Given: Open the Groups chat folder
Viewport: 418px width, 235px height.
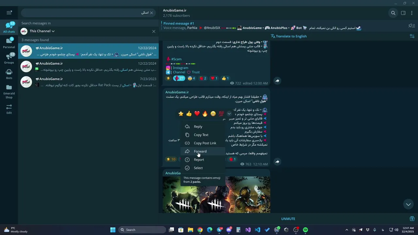Looking at the screenshot, I should coord(9,58).
